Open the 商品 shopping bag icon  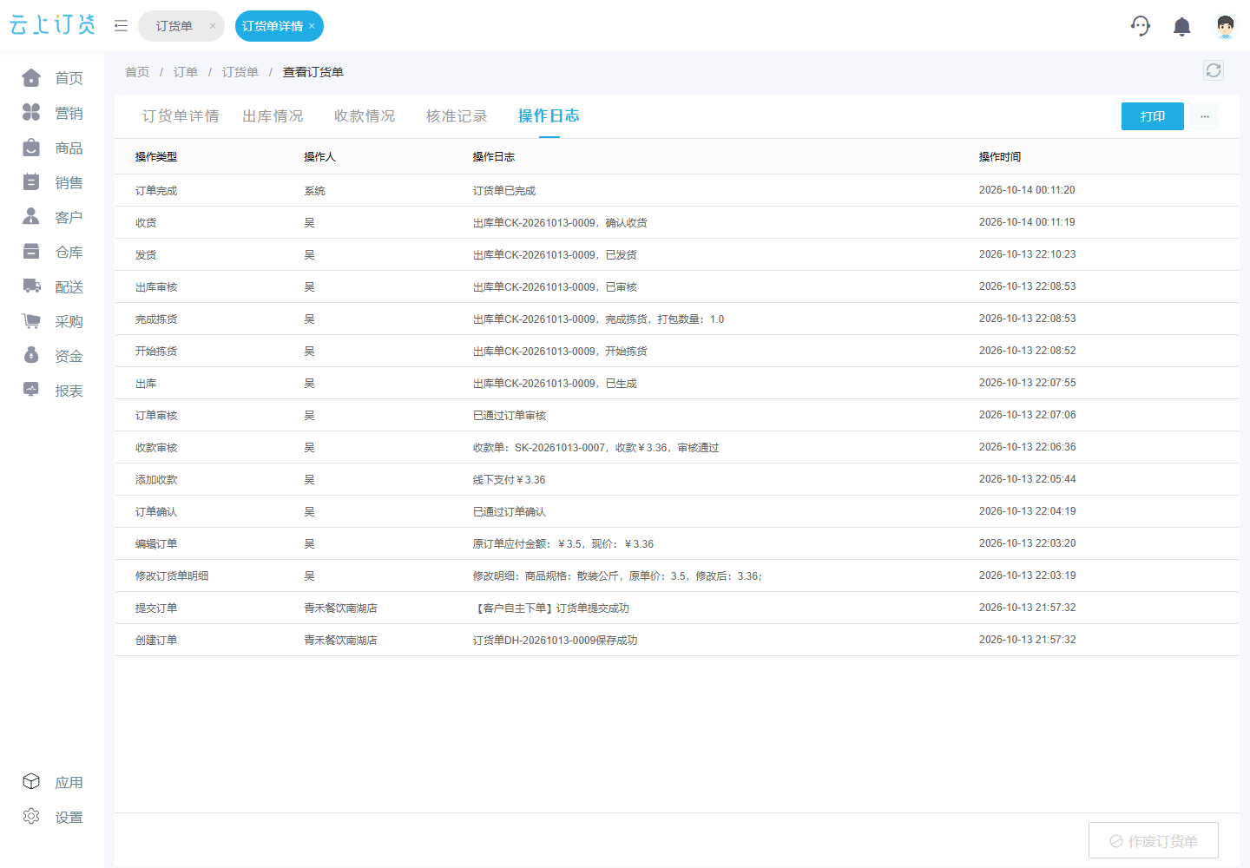[x=31, y=148]
